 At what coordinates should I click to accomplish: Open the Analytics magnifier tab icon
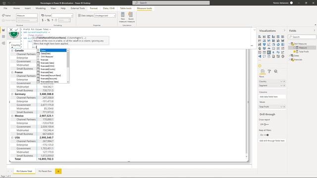point(276,71)
